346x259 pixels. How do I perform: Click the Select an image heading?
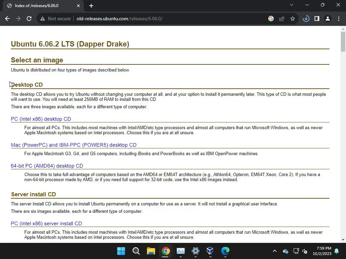click(x=37, y=60)
